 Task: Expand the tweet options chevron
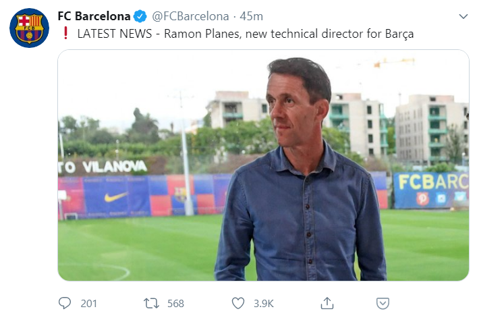click(463, 16)
